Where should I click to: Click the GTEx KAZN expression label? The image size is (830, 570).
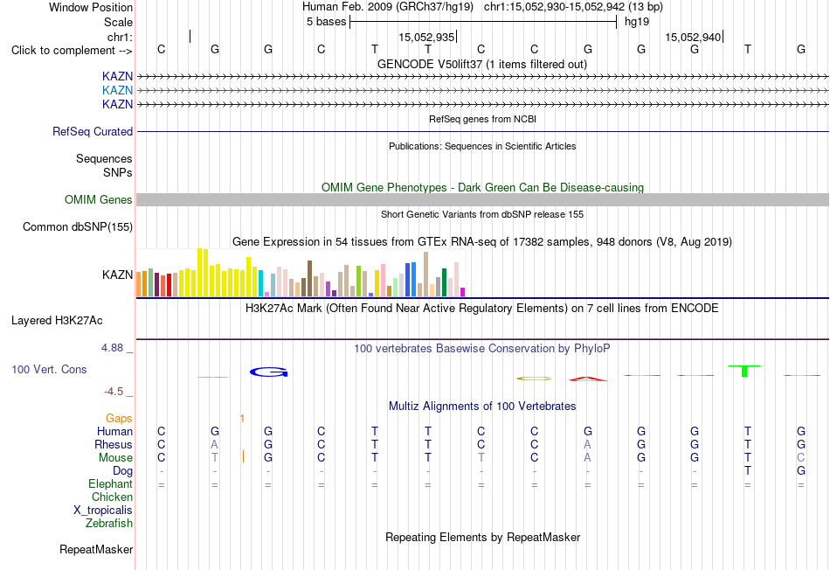click(x=117, y=275)
